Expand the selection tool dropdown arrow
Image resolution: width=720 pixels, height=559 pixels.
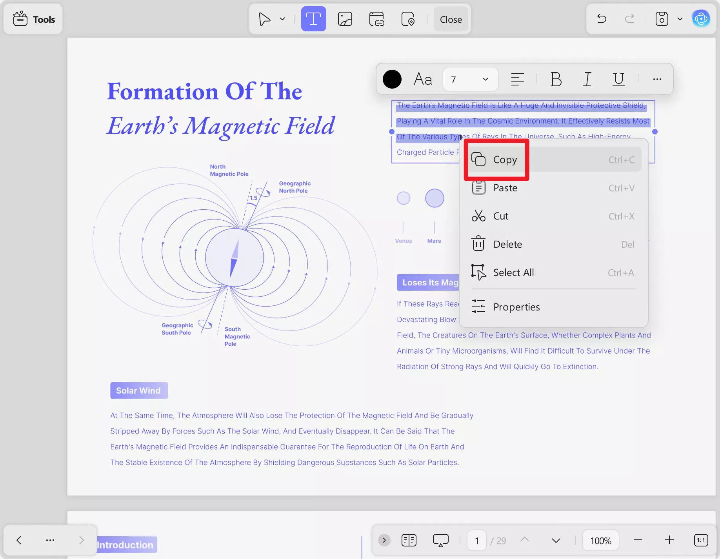tap(282, 19)
